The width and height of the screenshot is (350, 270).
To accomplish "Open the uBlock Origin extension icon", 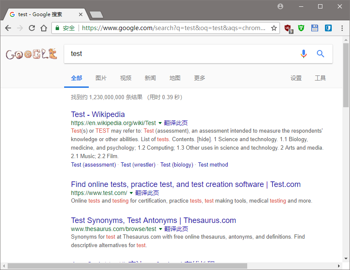I will click(x=288, y=28).
